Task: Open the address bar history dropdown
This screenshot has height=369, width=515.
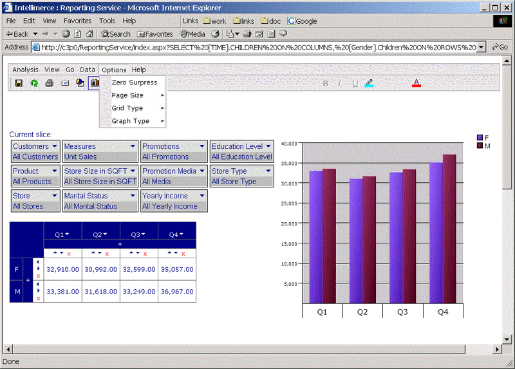Action: point(481,47)
